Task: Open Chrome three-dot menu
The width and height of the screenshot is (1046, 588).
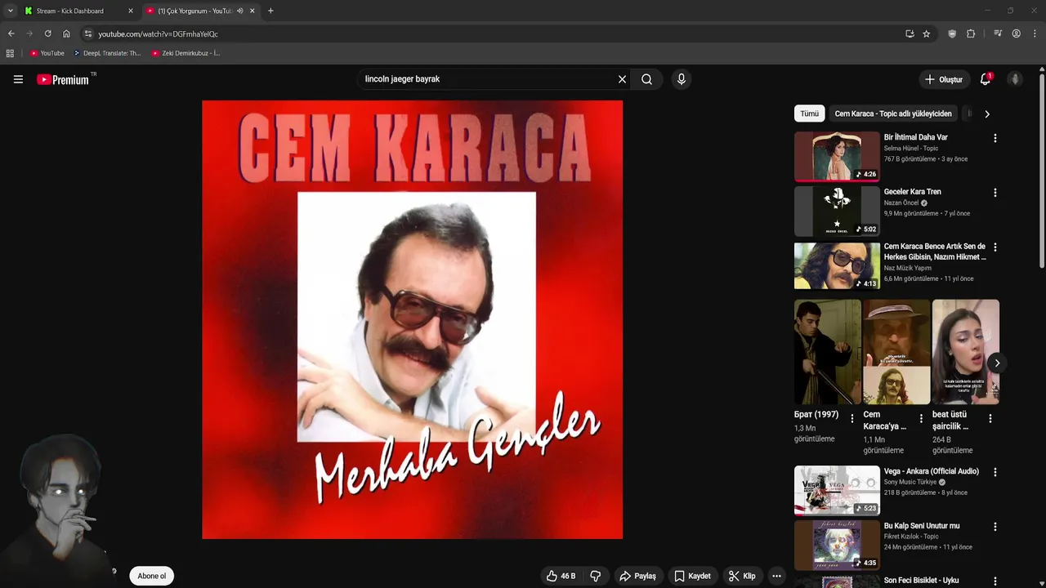Action: coord(1035,33)
